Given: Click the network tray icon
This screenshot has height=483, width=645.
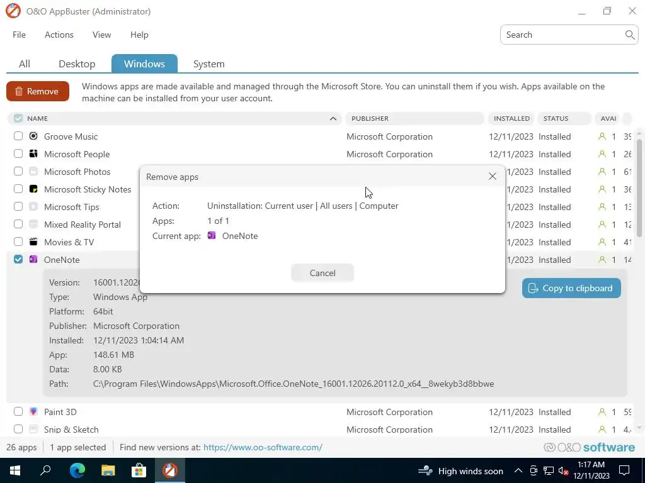Looking at the screenshot, I should coord(549,470).
